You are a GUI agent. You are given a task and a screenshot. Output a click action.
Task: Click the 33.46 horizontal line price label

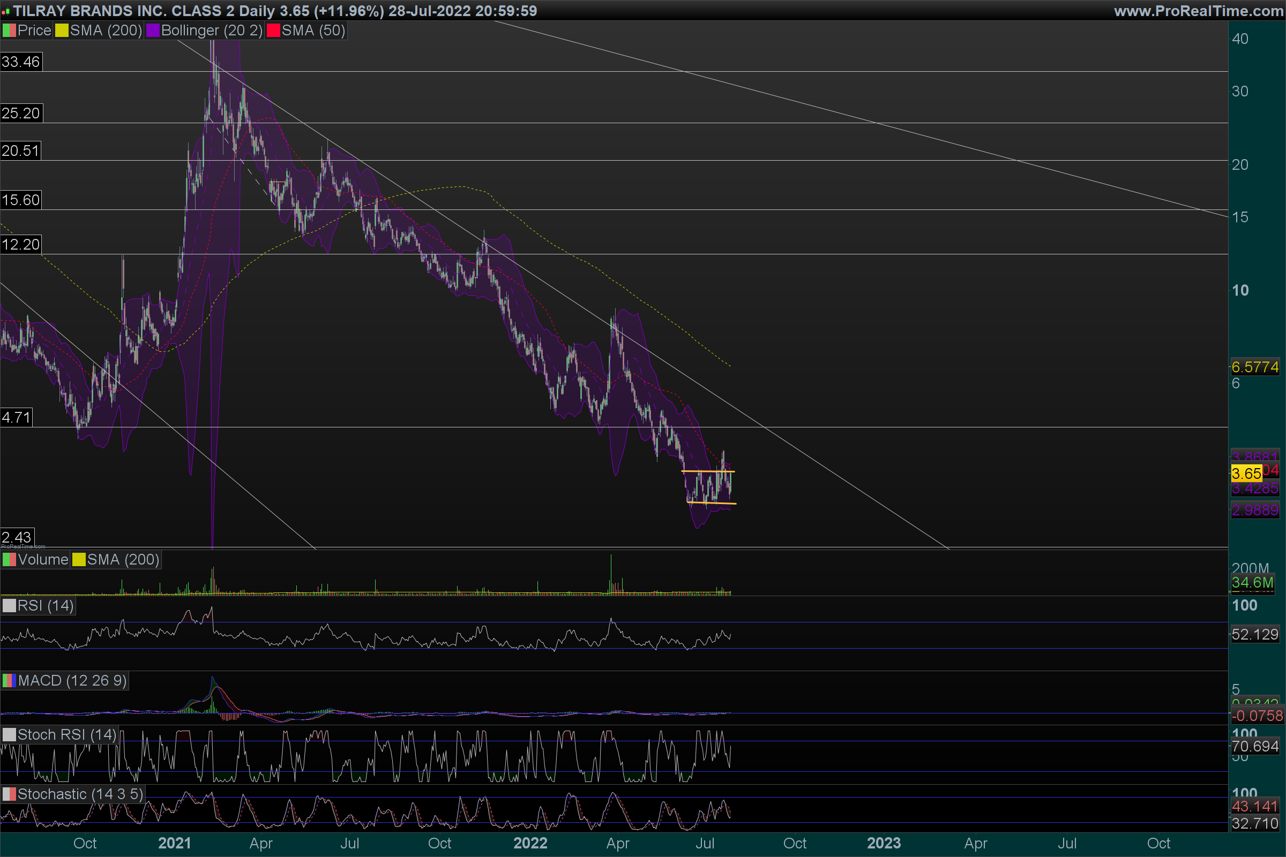21,62
